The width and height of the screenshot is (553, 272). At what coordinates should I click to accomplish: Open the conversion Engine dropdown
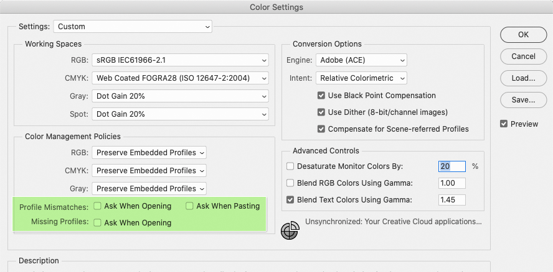click(361, 60)
